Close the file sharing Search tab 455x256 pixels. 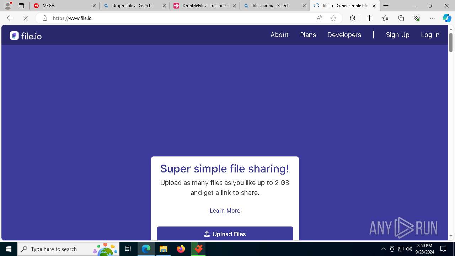304,6
